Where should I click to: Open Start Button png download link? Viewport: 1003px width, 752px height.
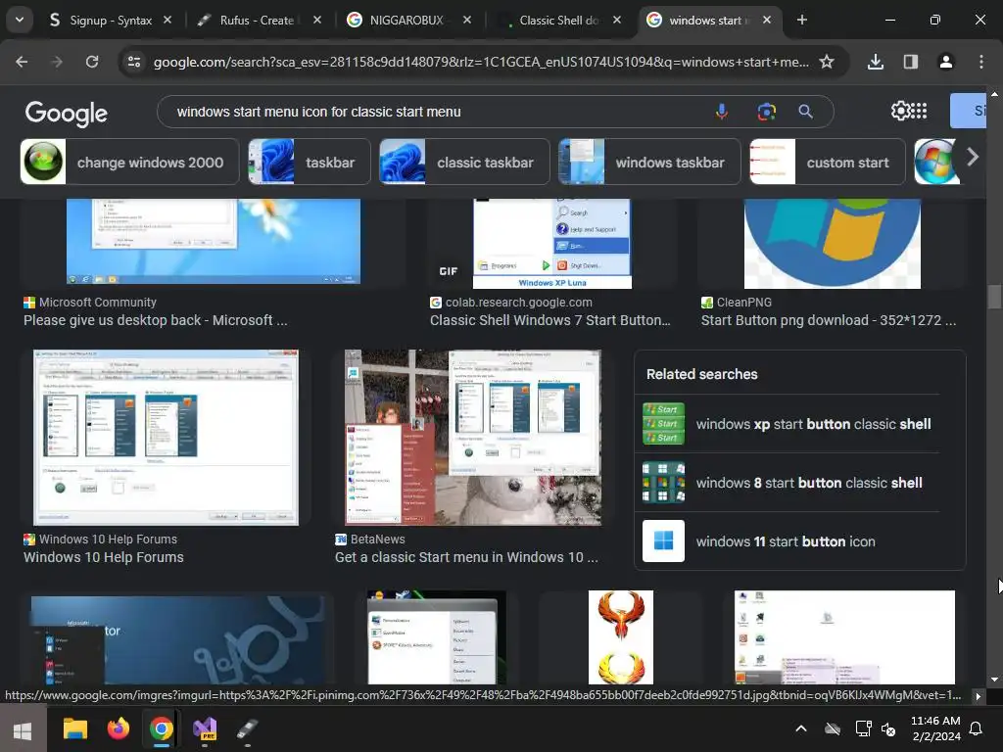829,320
